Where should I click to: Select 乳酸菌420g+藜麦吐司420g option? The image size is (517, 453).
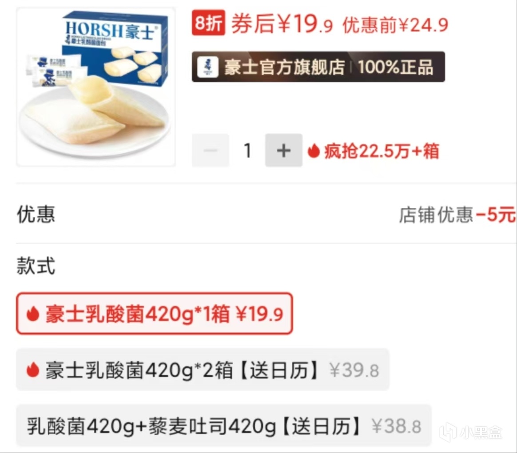point(224,425)
